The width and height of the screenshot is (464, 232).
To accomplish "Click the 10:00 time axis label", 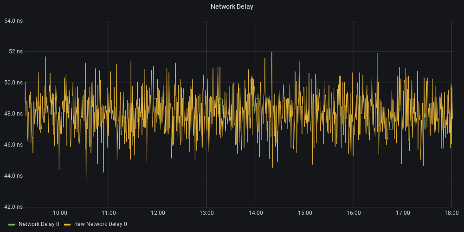I will pos(60,213).
